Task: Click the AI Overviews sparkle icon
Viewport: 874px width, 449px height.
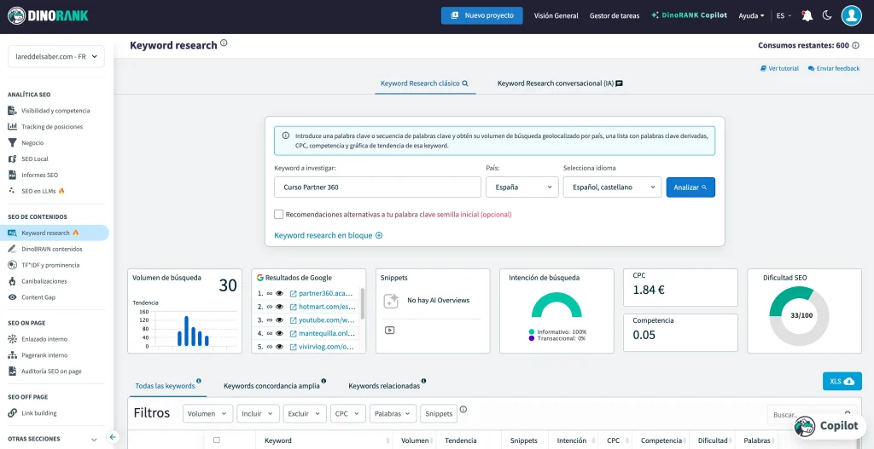Action: pos(391,301)
